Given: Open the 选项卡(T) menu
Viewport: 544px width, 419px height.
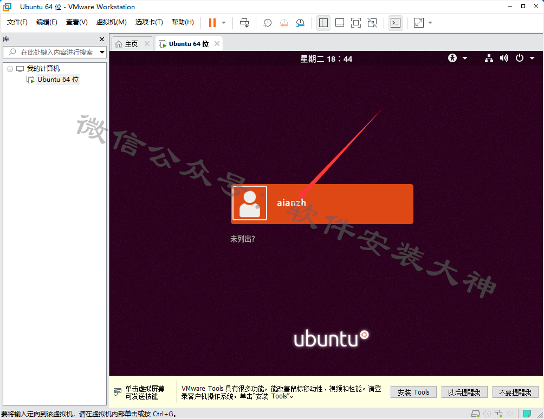Looking at the screenshot, I should pos(149,22).
